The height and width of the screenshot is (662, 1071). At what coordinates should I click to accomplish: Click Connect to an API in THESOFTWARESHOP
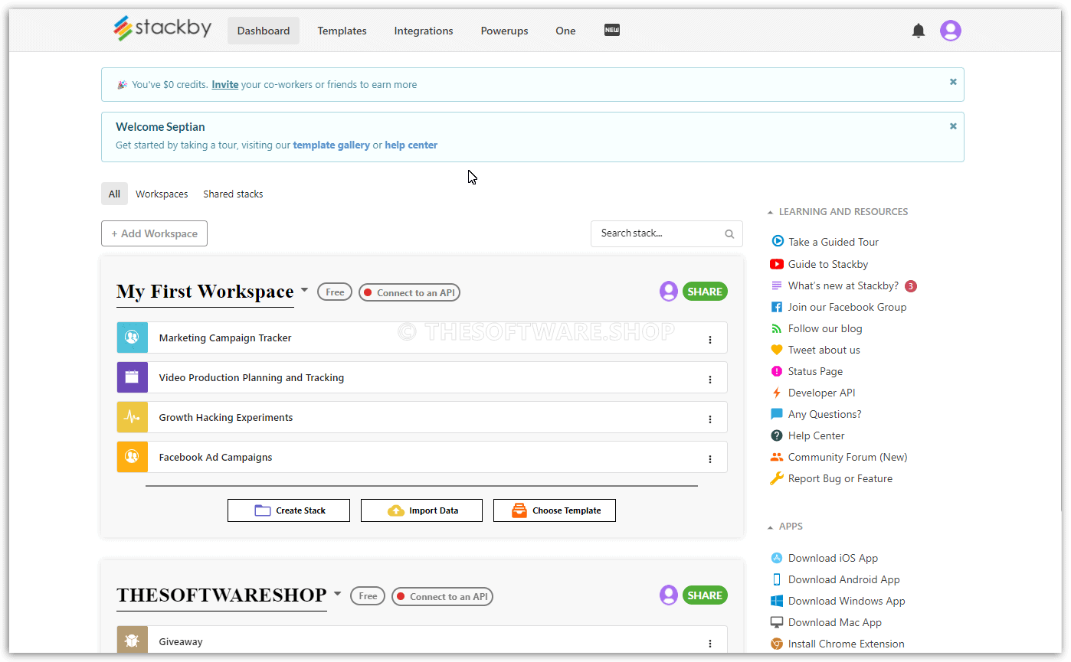442,596
